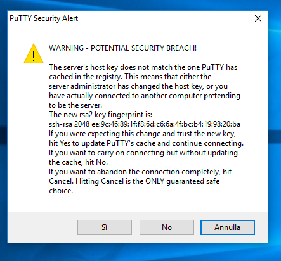Click the 'cached in the registry' text line
The width and height of the screenshot is (281, 261).
coord(130,77)
